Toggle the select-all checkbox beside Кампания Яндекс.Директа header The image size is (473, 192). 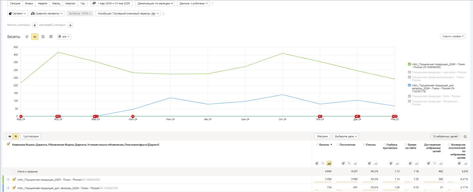(8, 144)
